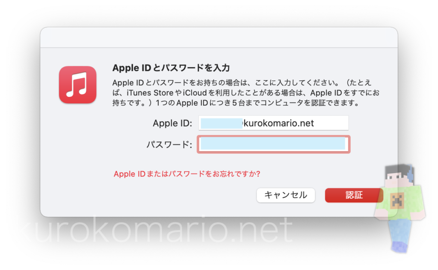Click the Apple ID: field label
438x270 pixels.
point(172,123)
